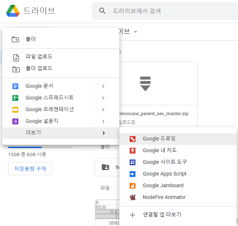Choose 폴더 업로드 from the menu

tap(61, 68)
